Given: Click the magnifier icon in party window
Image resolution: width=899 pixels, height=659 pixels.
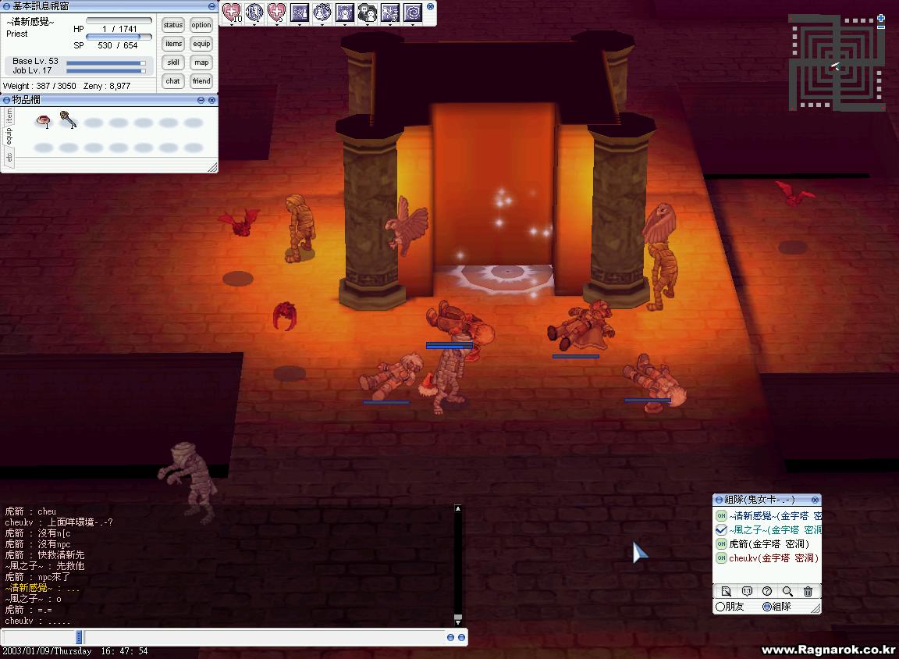Looking at the screenshot, I should tap(787, 591).
